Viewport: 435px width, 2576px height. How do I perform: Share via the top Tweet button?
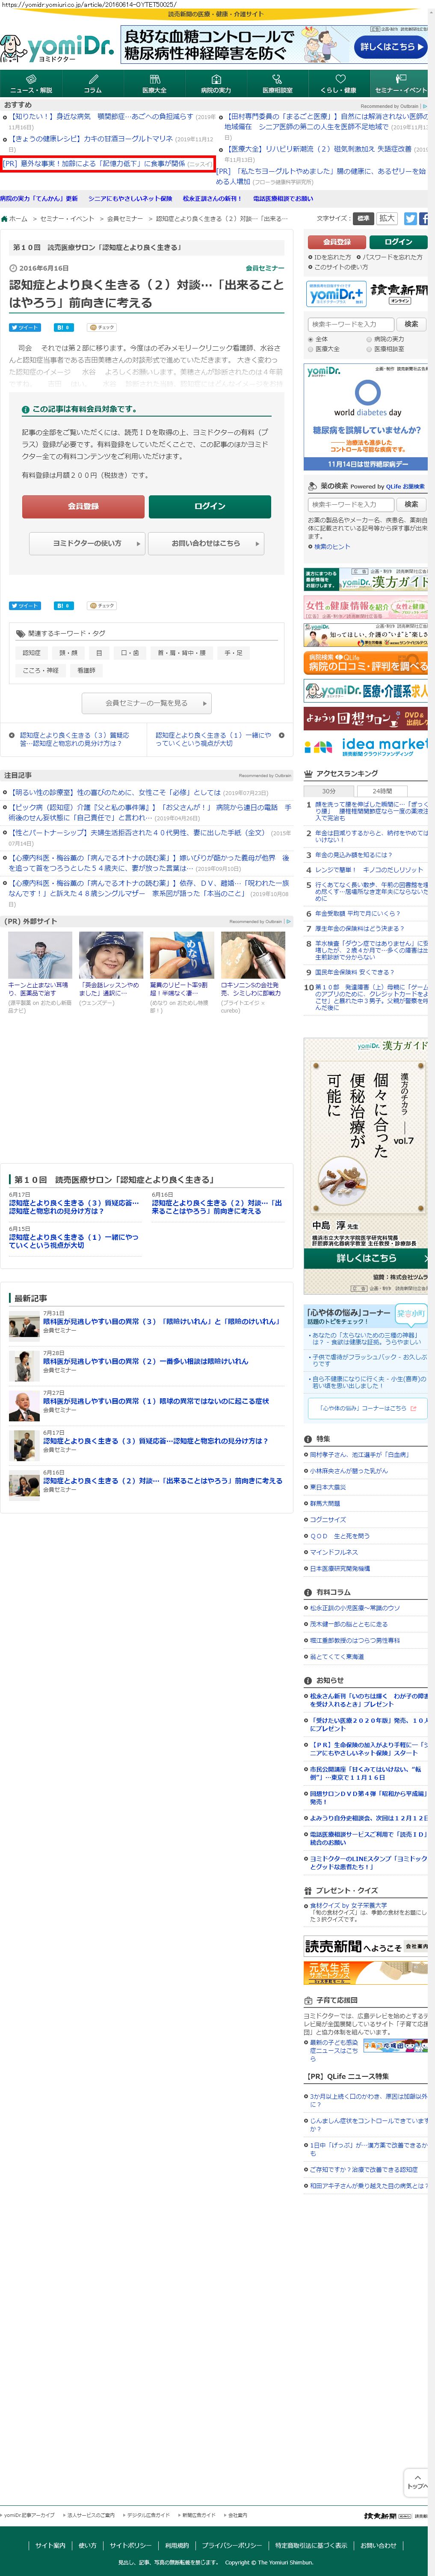point(25,327)
